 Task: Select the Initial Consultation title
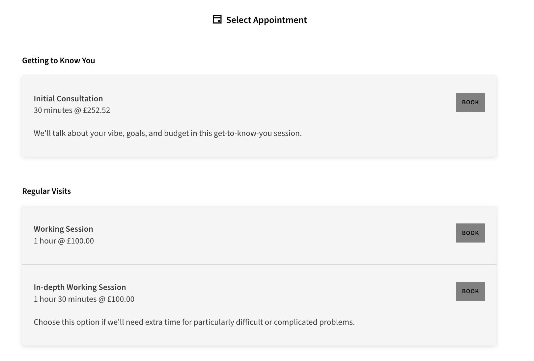pyautogui.click(x=68, y=99)
